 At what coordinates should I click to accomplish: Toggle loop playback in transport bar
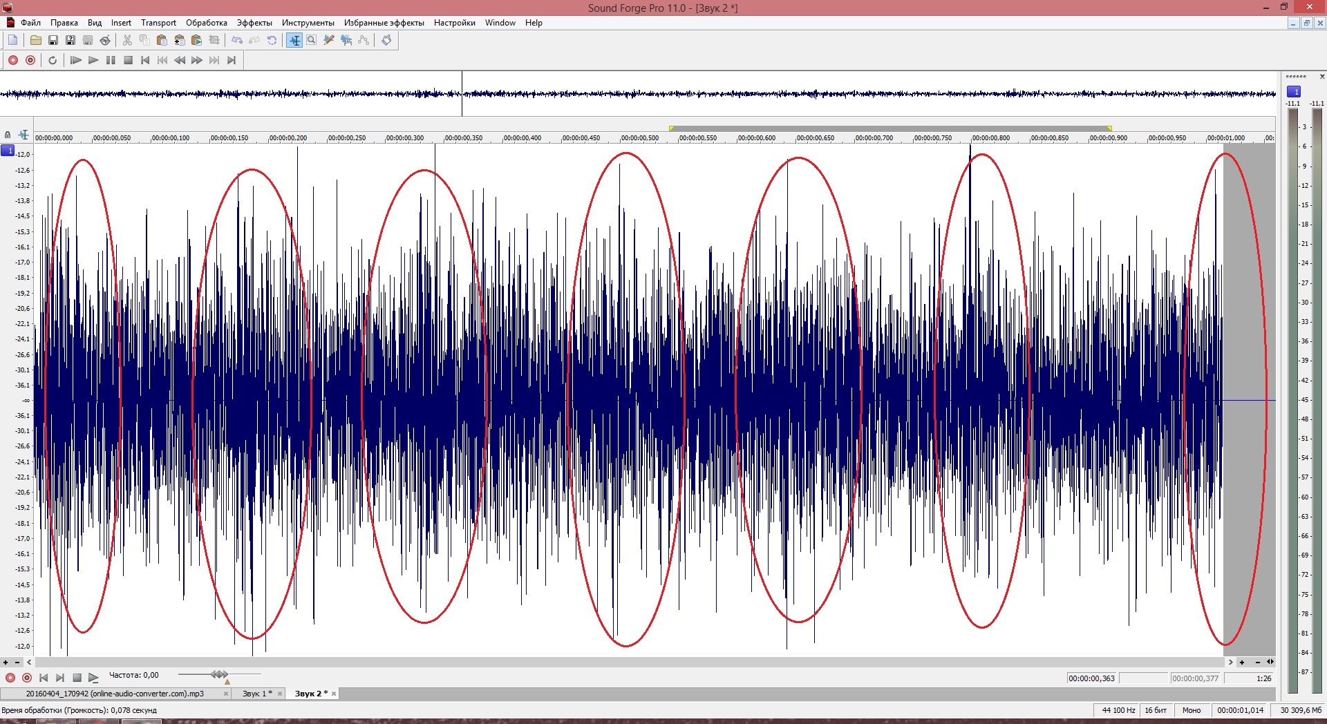click(x=53, y=60)
